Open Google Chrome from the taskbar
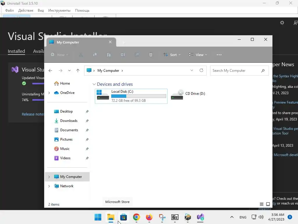Viewport: 298px width, 224px height. pos(136,217)
